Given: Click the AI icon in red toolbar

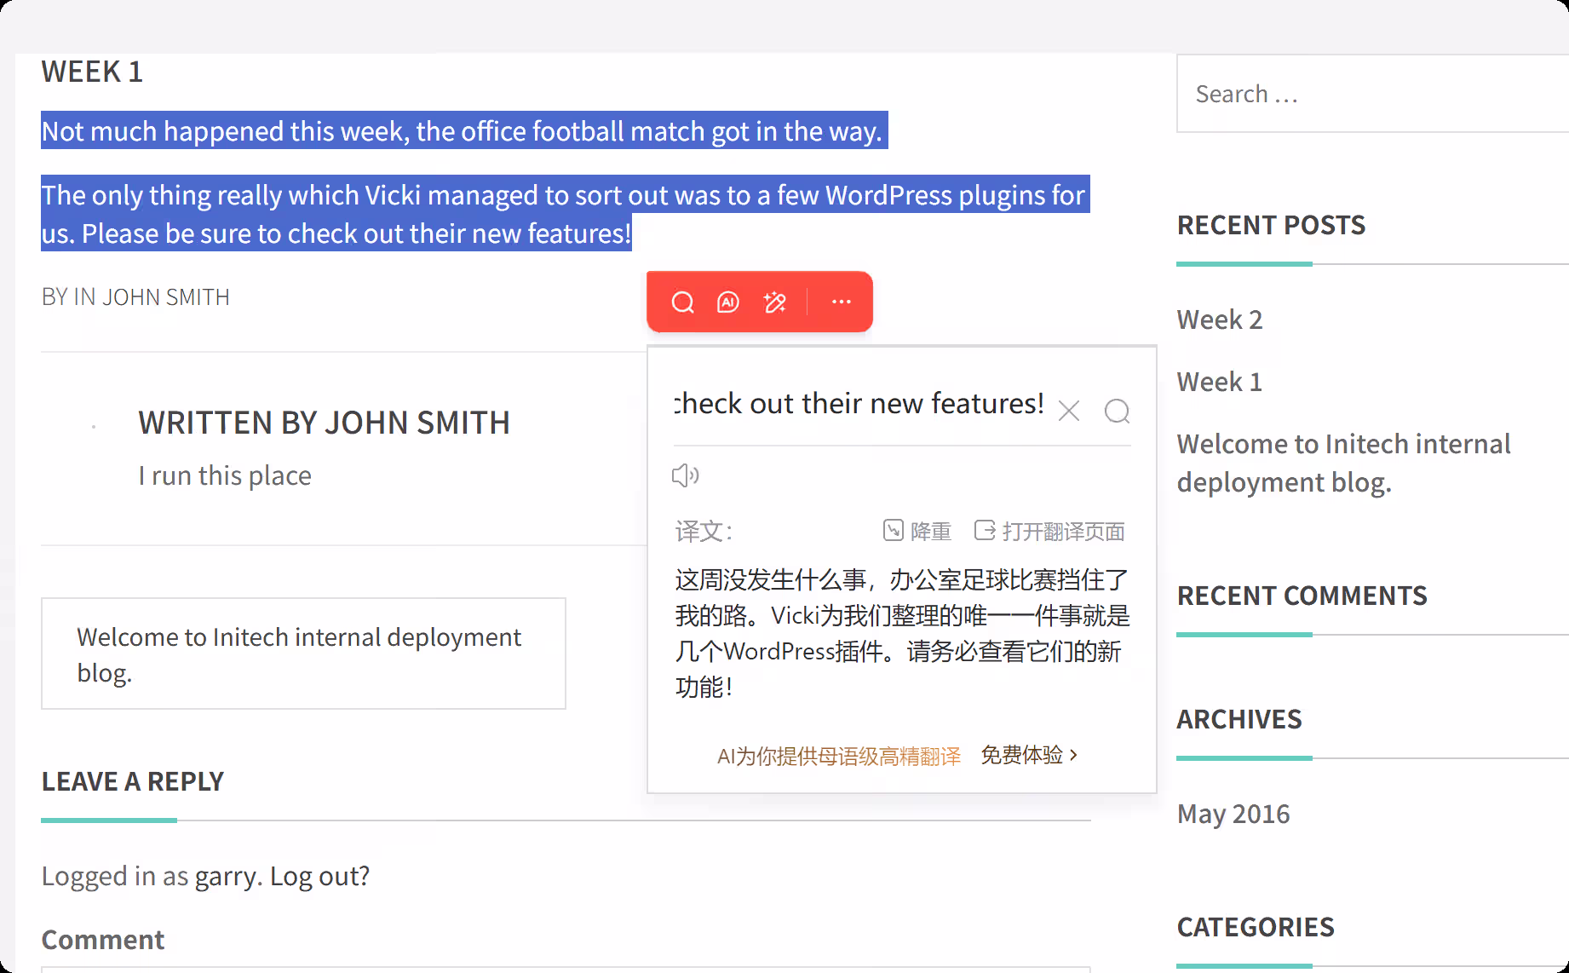Looking at the screenshot, I should pos(728,302).
